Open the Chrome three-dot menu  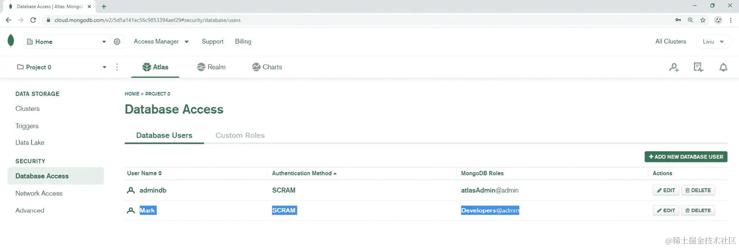(x=731, y=20)
